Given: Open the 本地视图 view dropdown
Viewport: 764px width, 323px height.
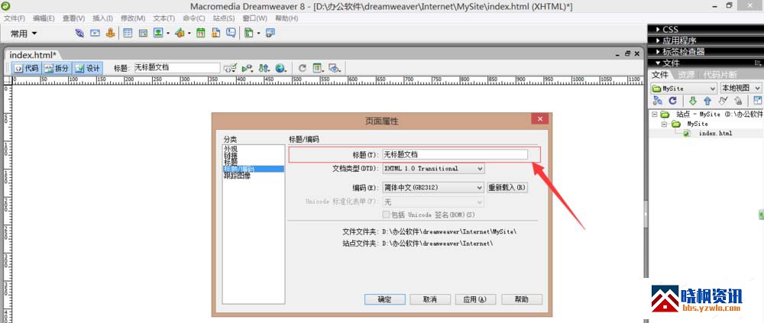Looking at the screenshot, I should click(740, 88).
